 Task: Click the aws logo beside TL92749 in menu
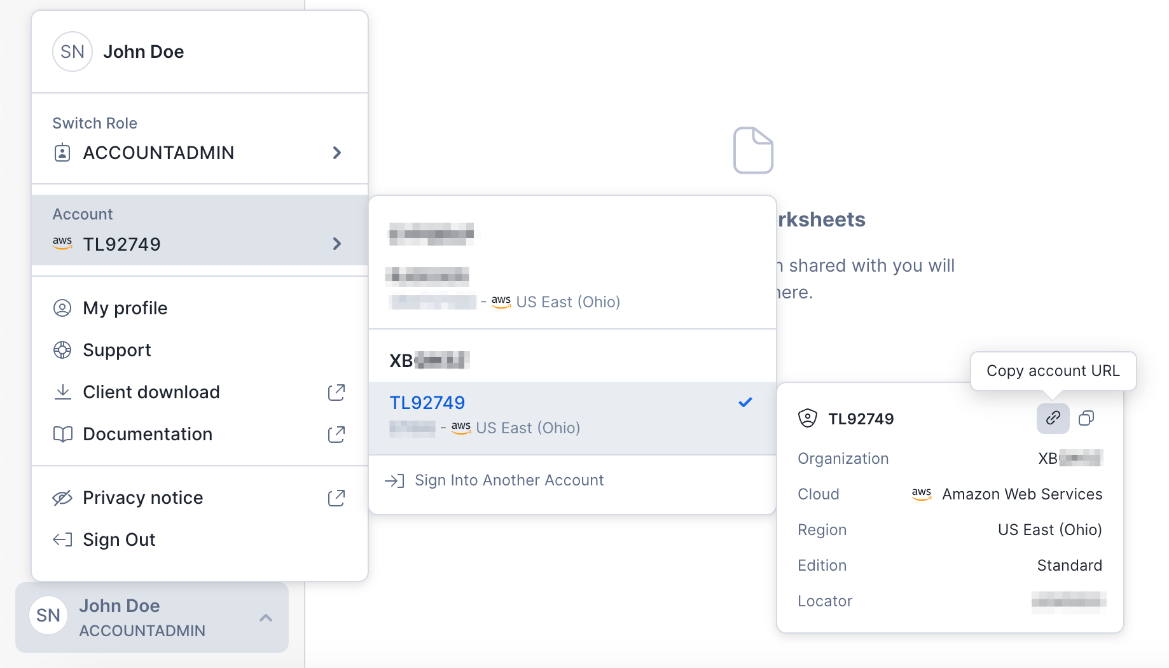[x=62, y=242]
